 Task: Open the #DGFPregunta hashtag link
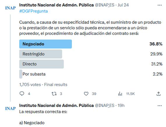[33, 11]
